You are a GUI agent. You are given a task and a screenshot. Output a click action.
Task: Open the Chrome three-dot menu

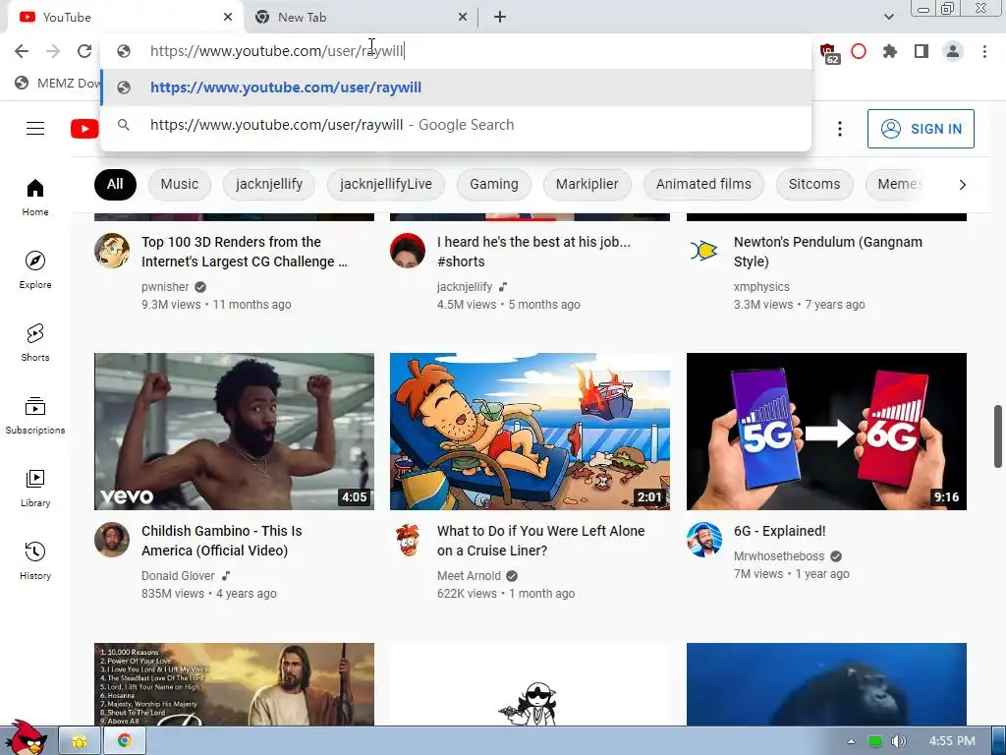tap(984, 51)
